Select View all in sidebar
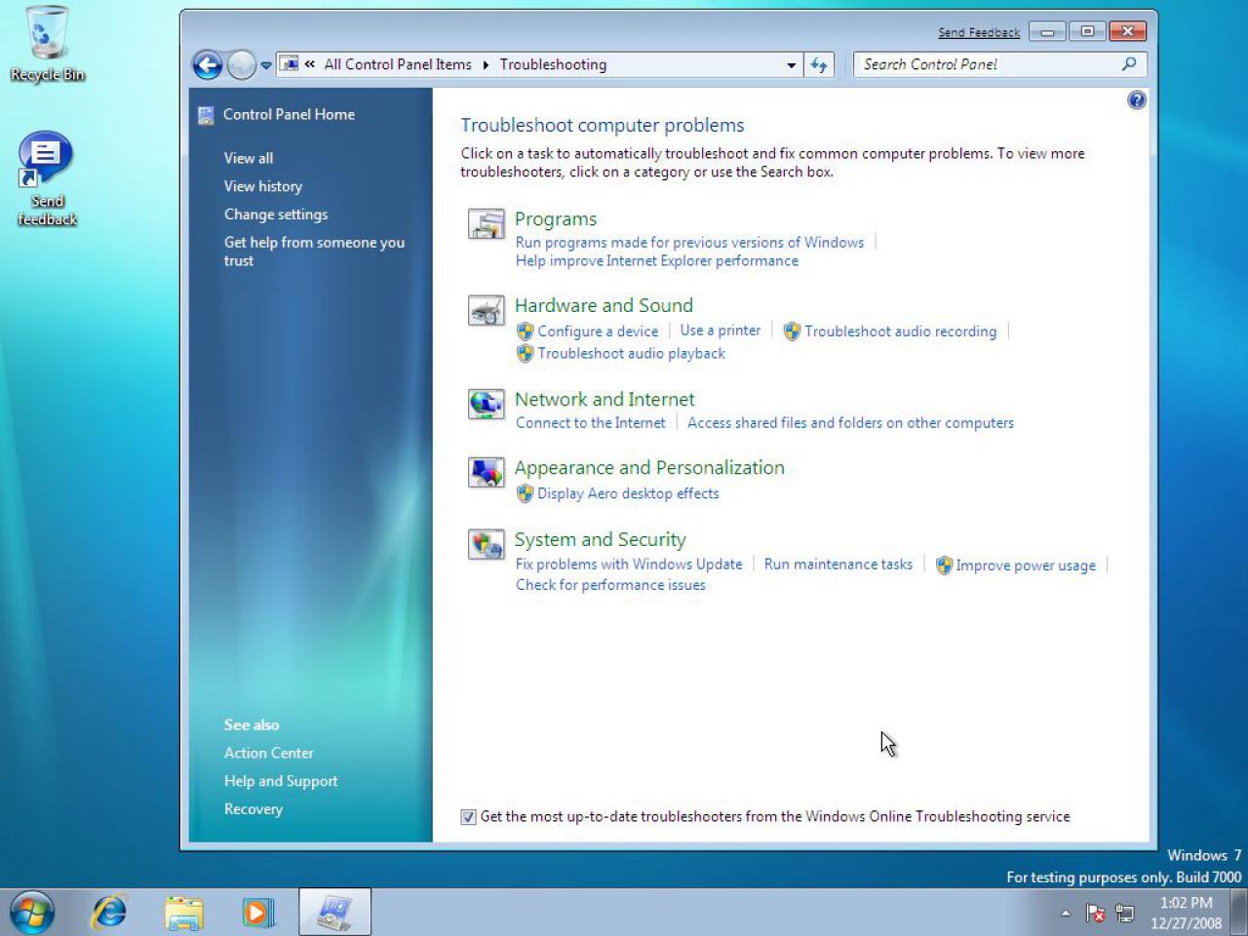 coord(249,158)
